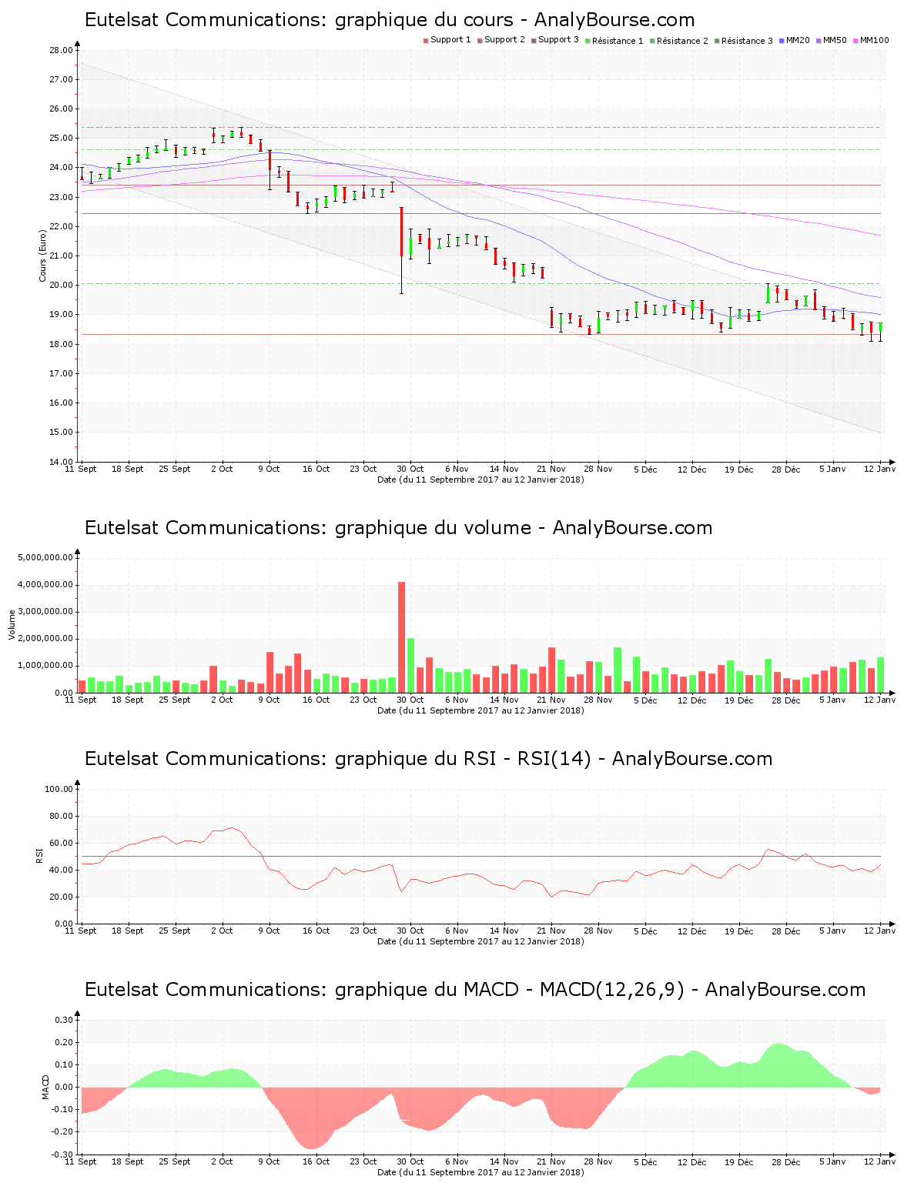Image resolution: width=924 pixels, height=1193 pixels.
Task: Click the 3,000,000.00 volume axis value
Action: pyautogui.click(x=45, y=612)
